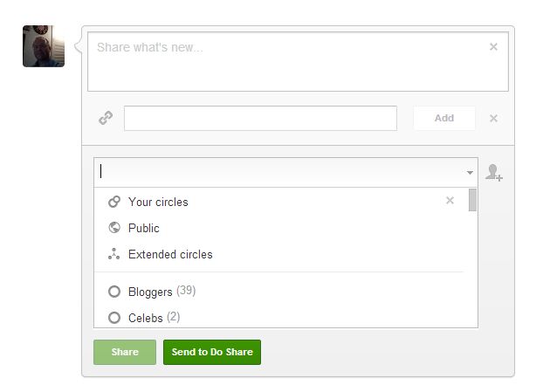Click the profile photo thumbnail
Viewport: 536px width, 385px height.
pyautogui.click(x=44, y=46)
